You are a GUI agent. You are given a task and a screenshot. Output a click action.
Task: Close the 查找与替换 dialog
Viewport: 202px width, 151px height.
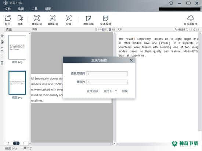tap(131, 60)
